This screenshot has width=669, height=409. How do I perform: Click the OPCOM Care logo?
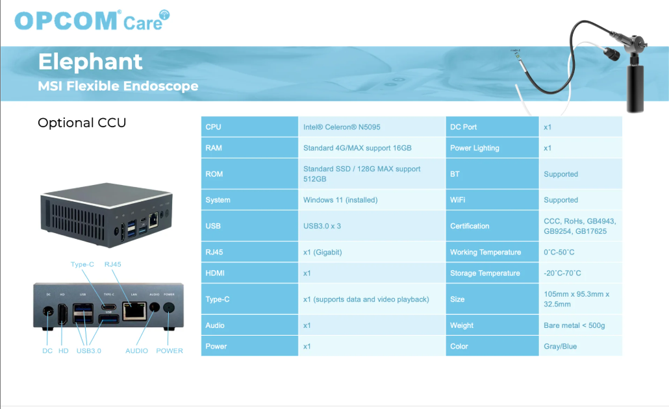coord(92,20)
